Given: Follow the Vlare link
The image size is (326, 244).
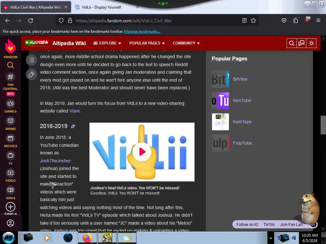Looking at the screenshot, I should [74, 111].
